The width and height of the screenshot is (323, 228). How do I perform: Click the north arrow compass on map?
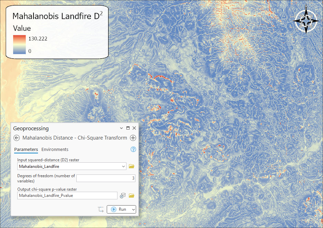coord(306,21)
